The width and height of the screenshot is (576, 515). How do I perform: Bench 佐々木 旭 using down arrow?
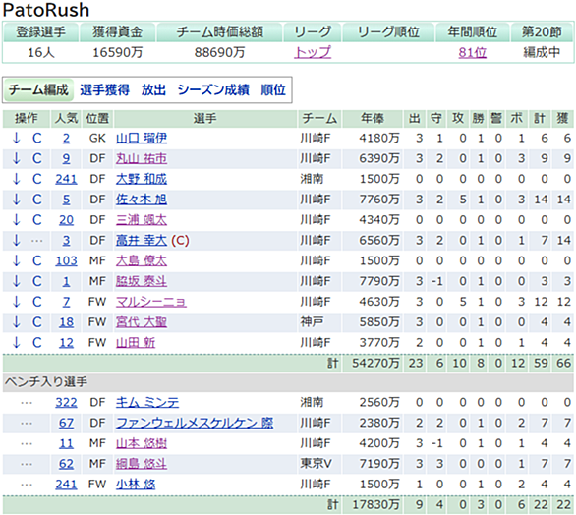[x=16, y=200]
